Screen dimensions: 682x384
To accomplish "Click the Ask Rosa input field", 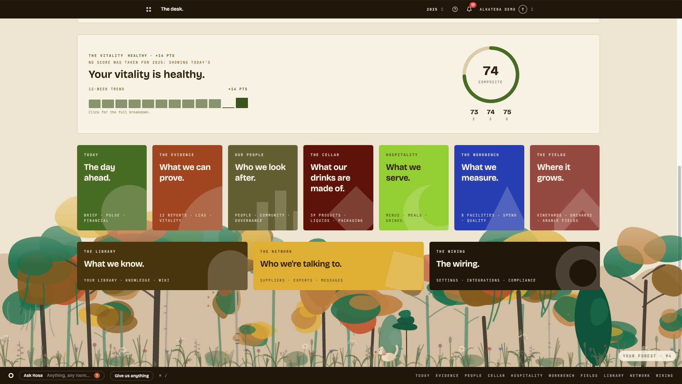I will point(62,375).
